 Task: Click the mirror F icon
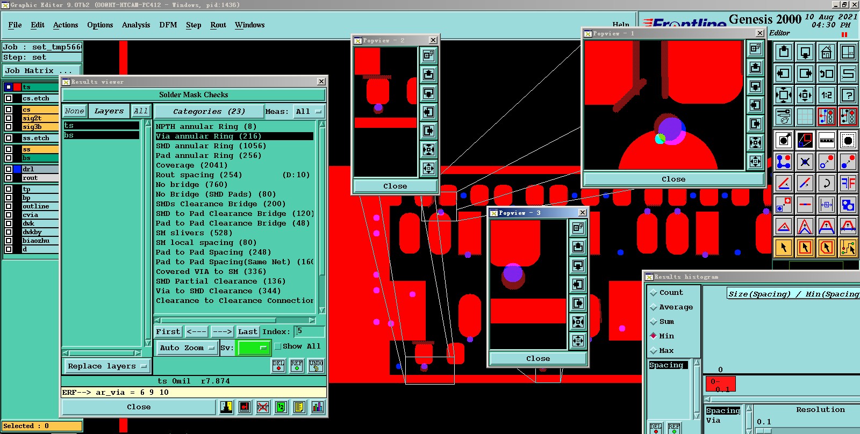point(848,183)
